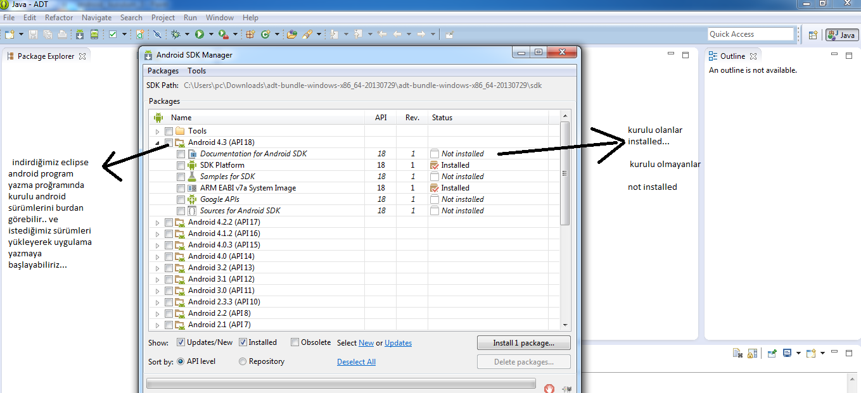
Task: Click the Save All toolbar icon
Action: pos(48,34)
